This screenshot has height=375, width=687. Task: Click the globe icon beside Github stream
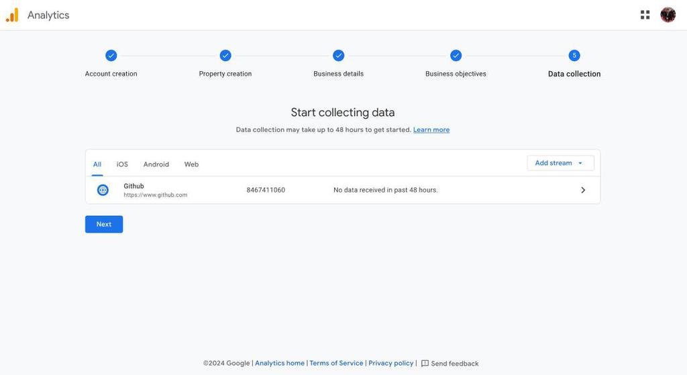point(103,190)
